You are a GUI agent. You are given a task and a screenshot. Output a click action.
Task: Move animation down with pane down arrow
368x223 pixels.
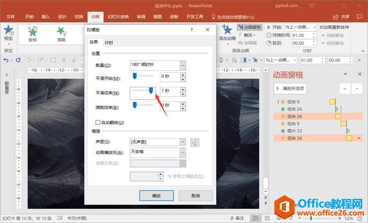[x=356, y=89]
